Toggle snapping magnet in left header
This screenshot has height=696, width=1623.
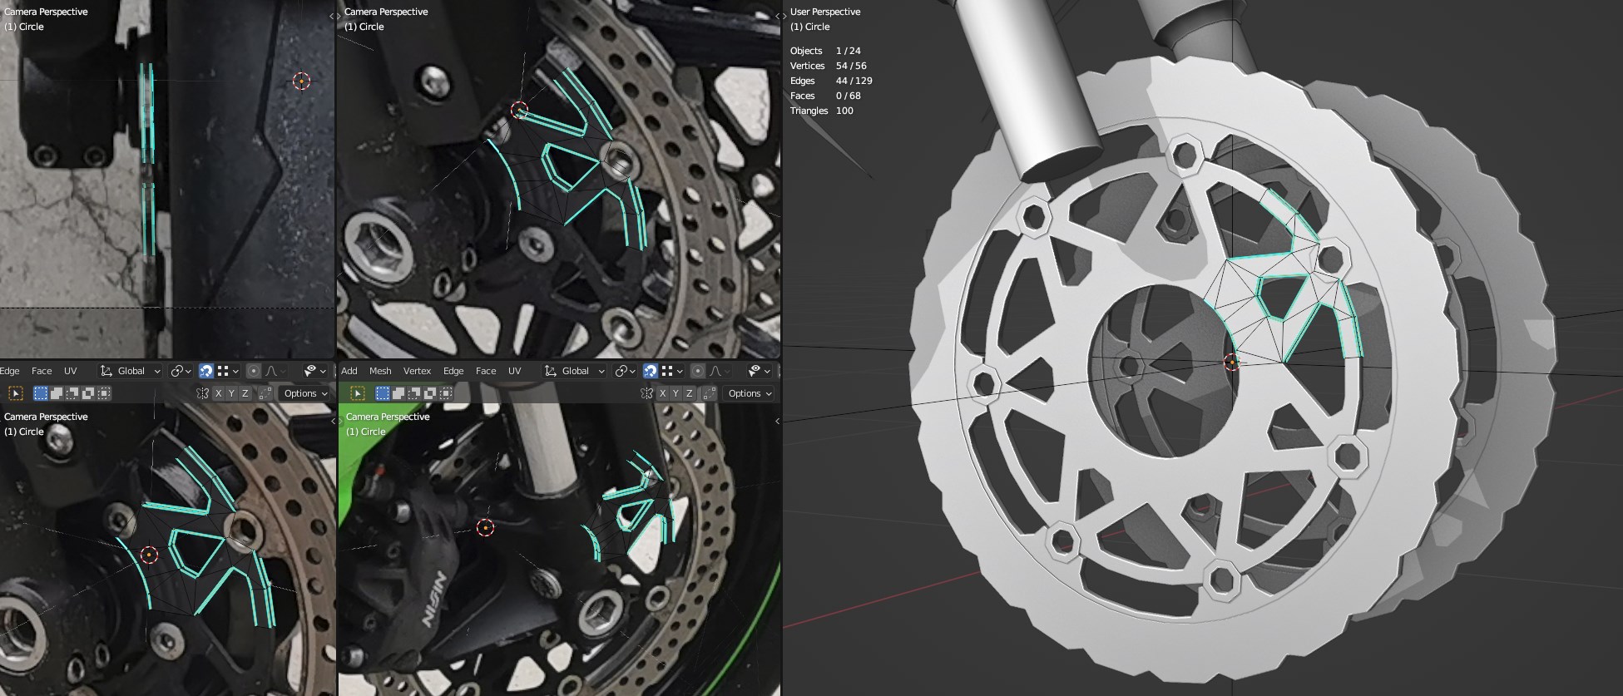point(206,371)
